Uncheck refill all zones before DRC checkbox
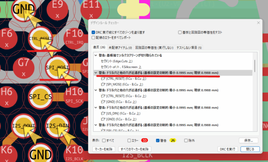This screenshot has width=268, height=162. pyautogui.click(x=93, y=32)
